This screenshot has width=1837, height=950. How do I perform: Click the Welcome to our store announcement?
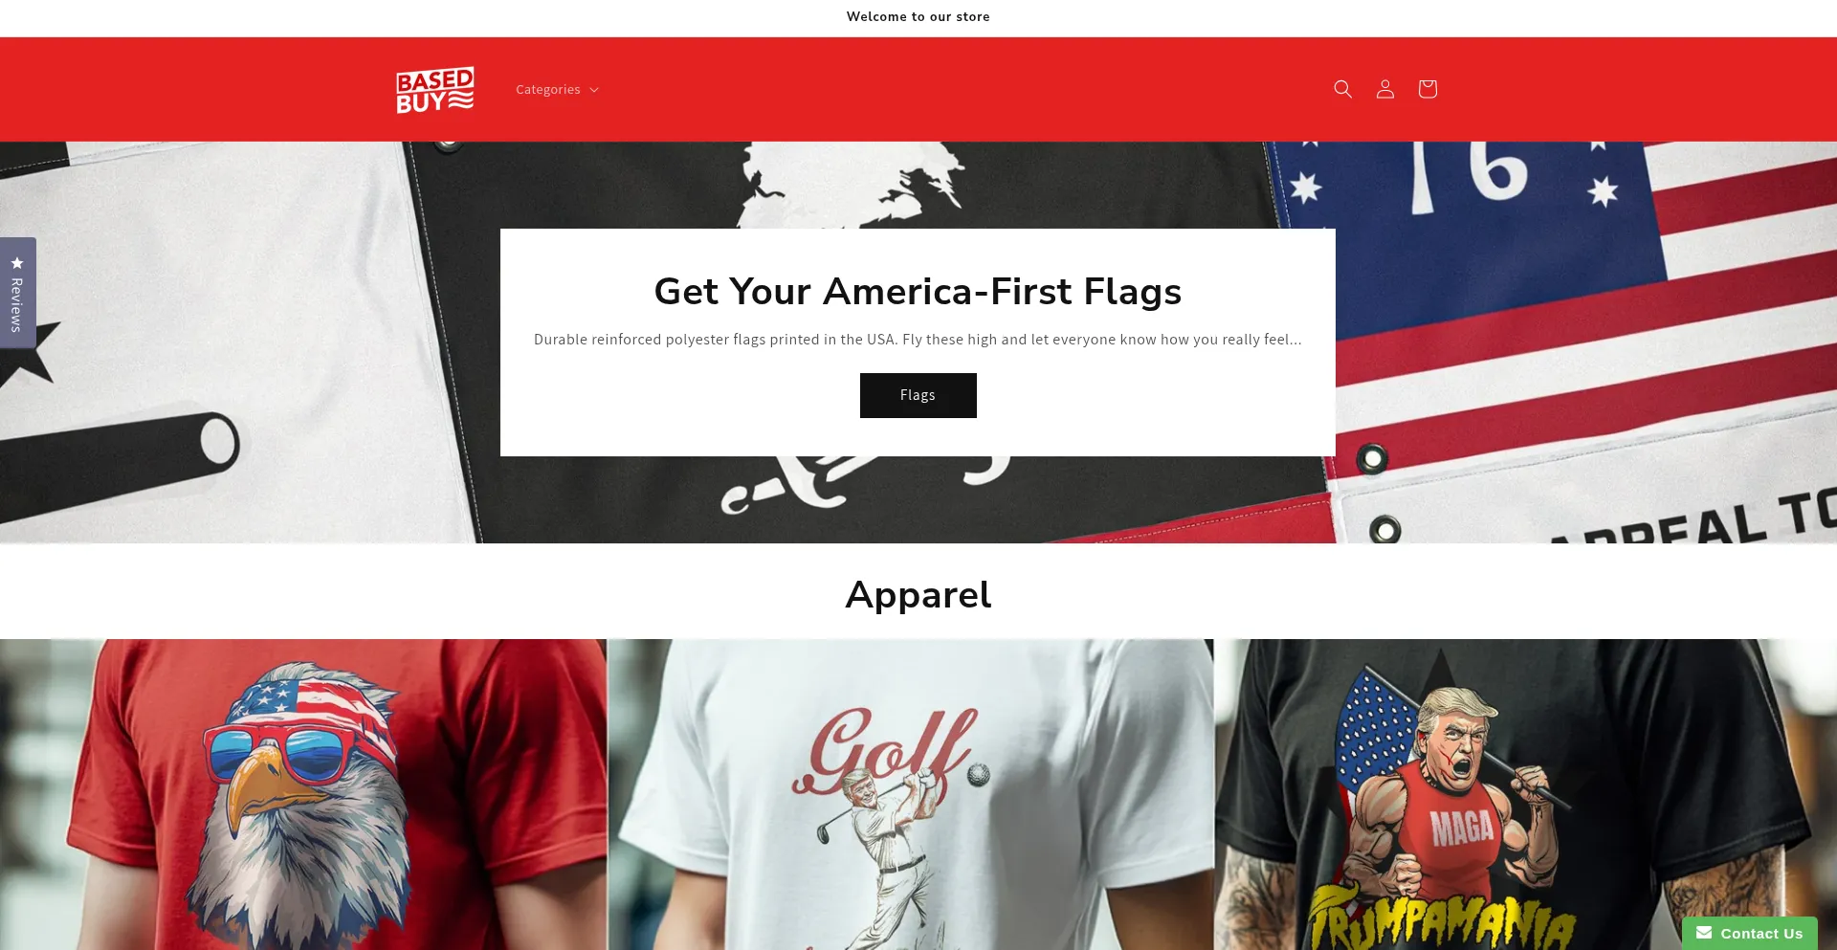[918, 16]
